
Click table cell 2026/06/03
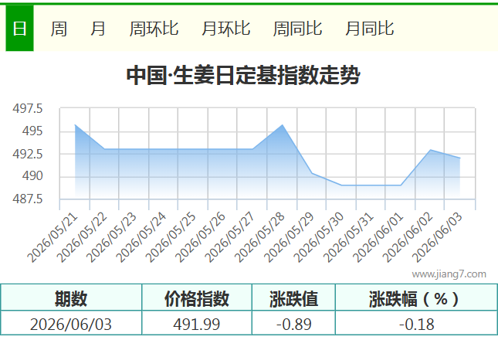pos(71,325)
